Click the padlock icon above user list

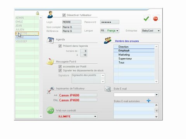[38, 13]
